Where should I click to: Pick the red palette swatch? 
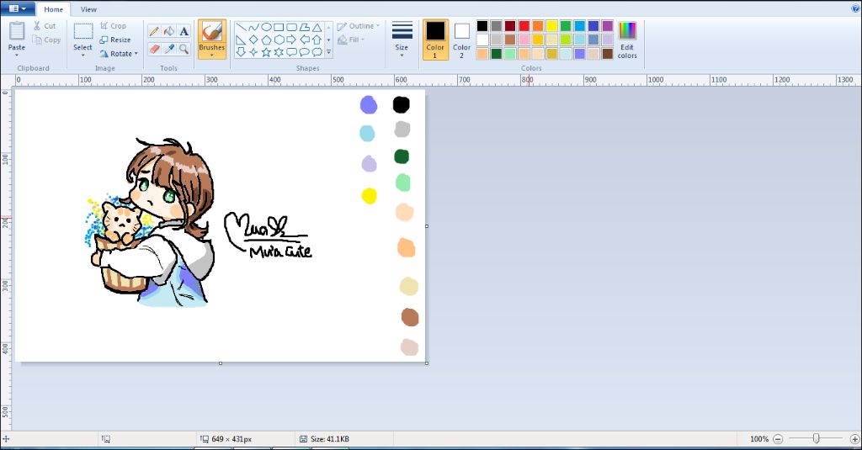coord(524,26)
